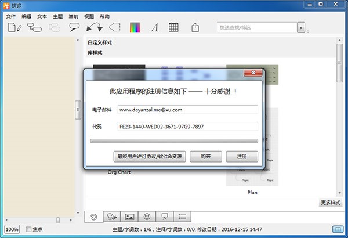Open the 视图 menu

pyautogui.click(x=89, y=16)
